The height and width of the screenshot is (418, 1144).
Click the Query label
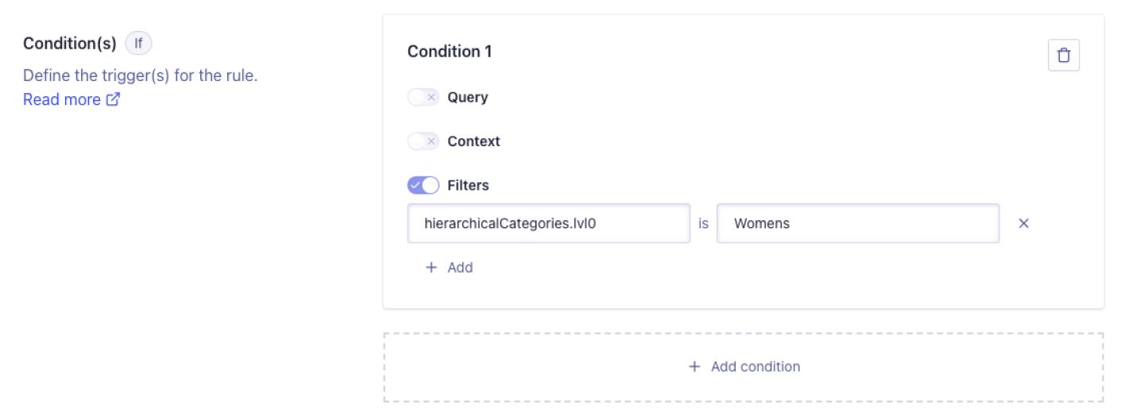tap(468, 97)
